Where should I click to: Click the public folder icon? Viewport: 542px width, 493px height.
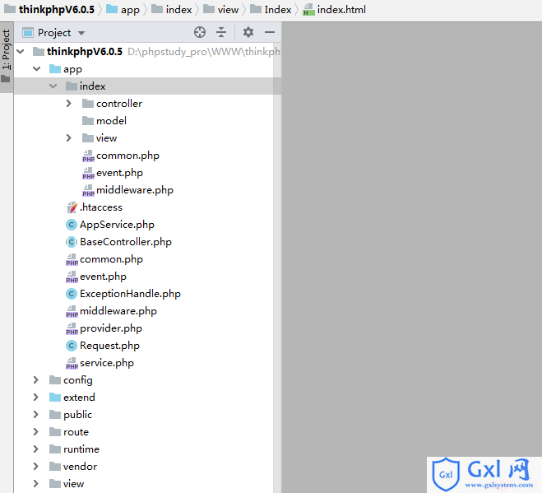(54, 415)
